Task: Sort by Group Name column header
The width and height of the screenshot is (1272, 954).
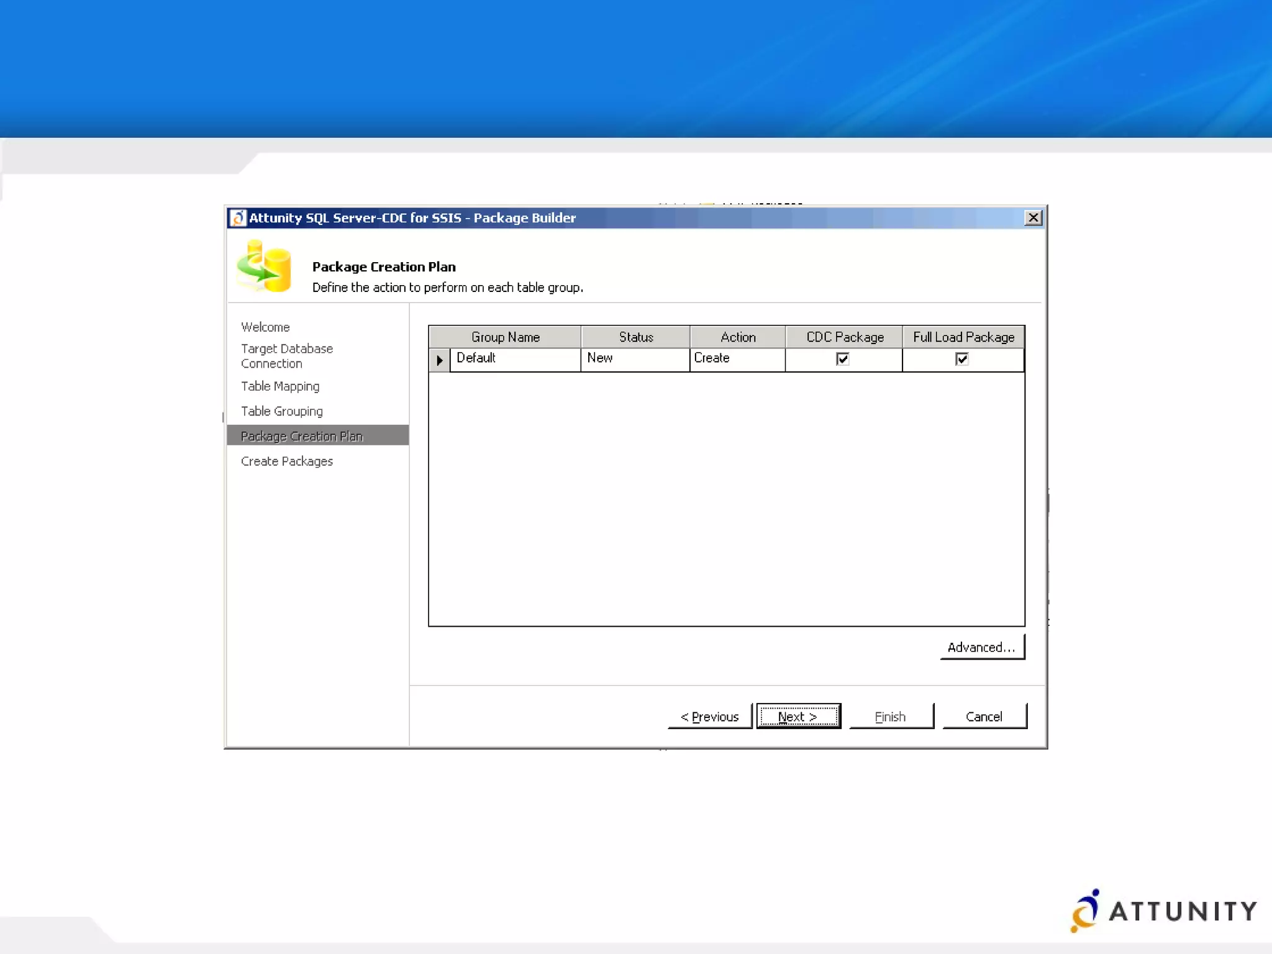Action: (x=505, y=337)
